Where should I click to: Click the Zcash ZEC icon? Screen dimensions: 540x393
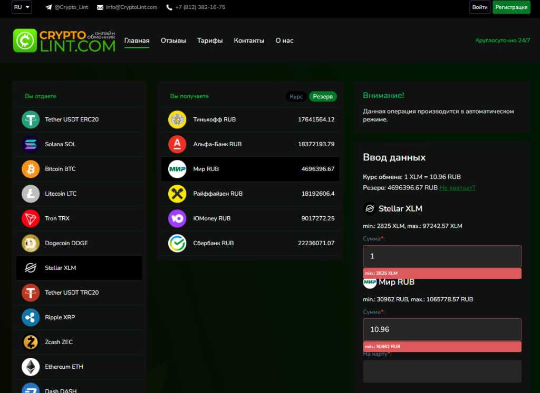(31, 342)
